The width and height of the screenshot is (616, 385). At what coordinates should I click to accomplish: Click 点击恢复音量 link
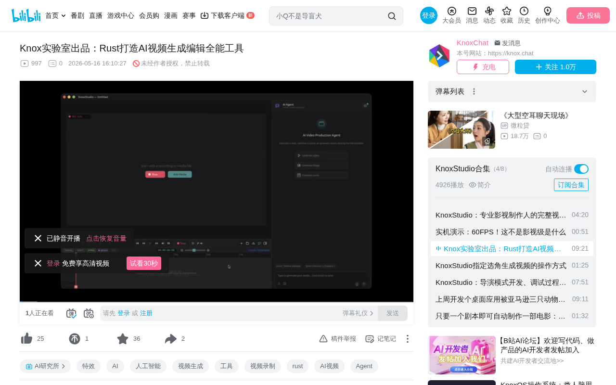tap(106, 238)
